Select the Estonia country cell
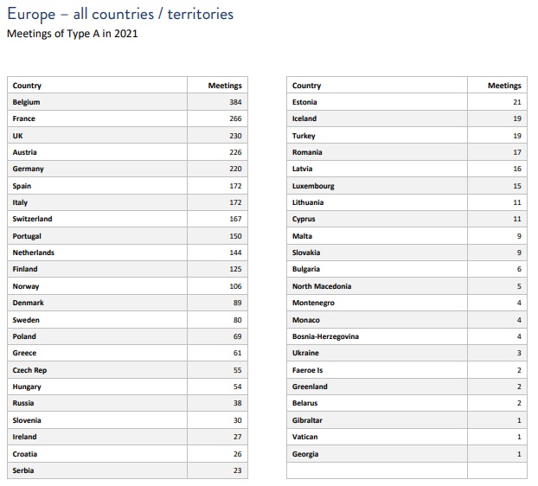 click(x=305, y=102)
